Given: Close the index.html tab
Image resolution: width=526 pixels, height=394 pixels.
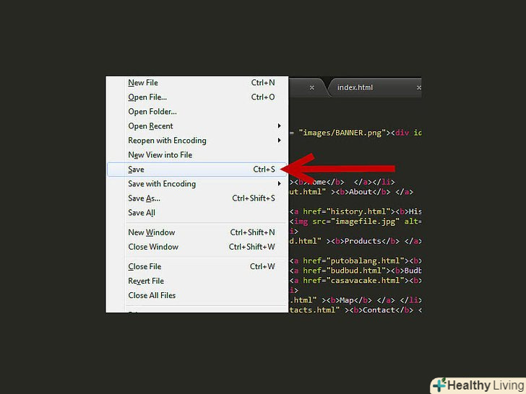Looking at the screenshot, I should coord(418,88).
